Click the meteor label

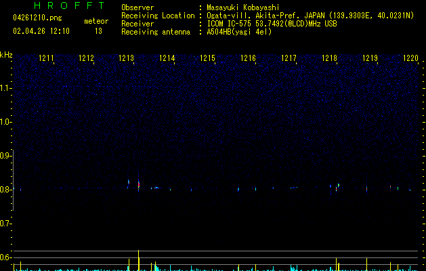click(x=96, y=21)
